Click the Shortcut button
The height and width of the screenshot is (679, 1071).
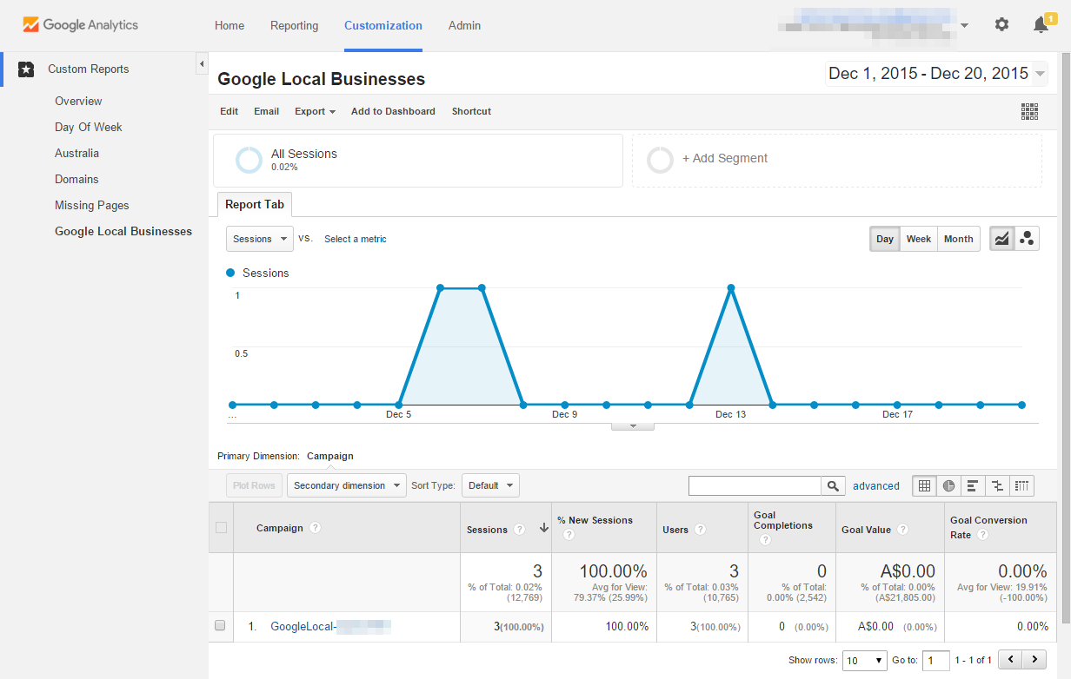tap(471, 111)
